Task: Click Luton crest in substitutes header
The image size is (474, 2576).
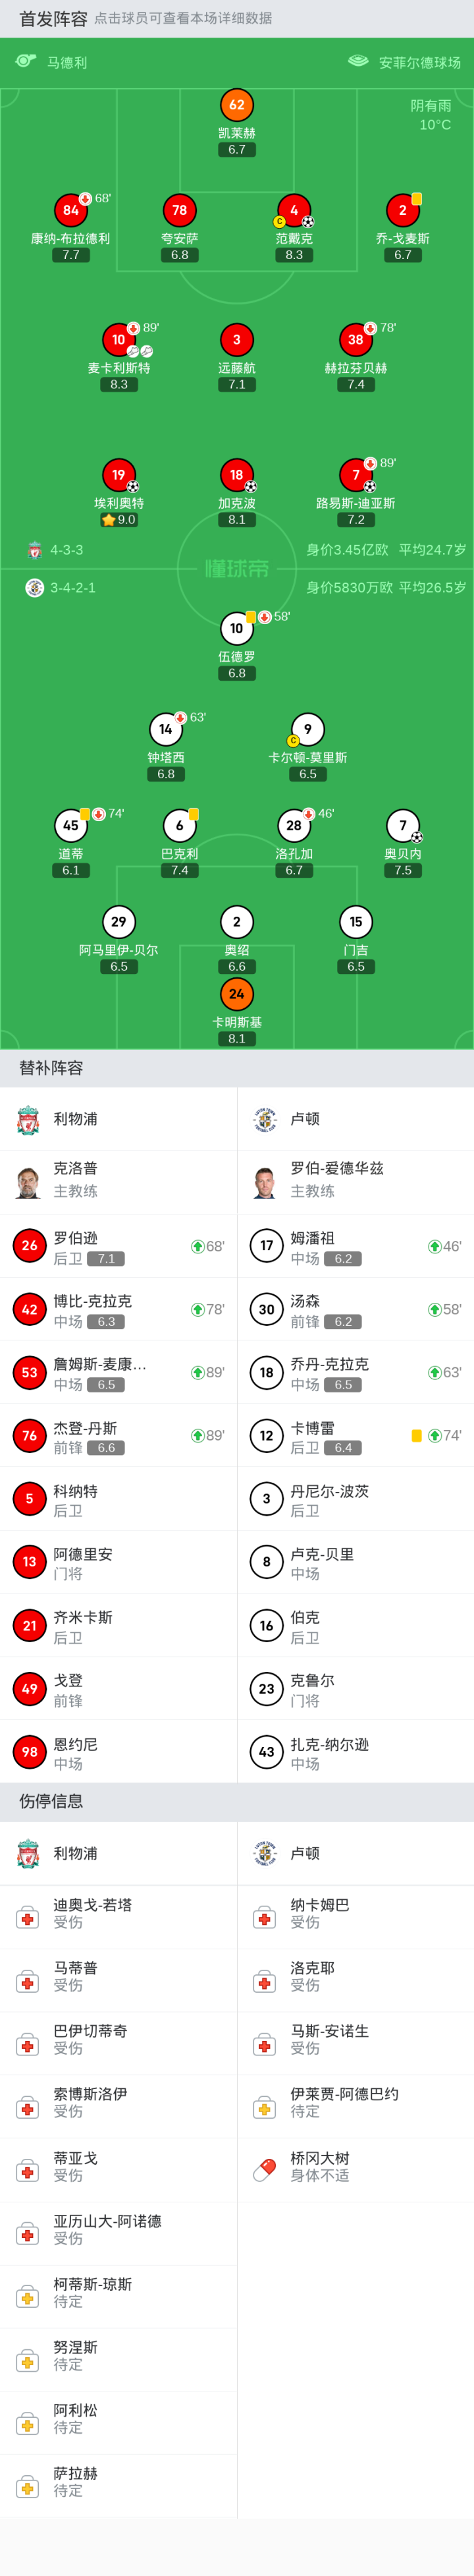Action: (265, 1119)
